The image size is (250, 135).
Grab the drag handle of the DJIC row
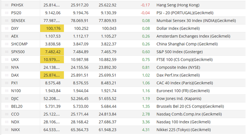click(7, 99)
